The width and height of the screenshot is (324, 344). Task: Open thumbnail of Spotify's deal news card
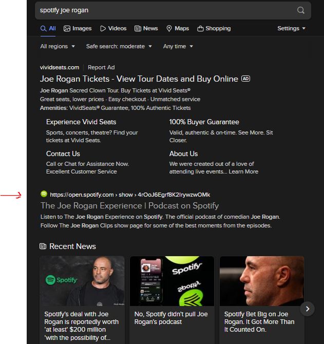82,281
